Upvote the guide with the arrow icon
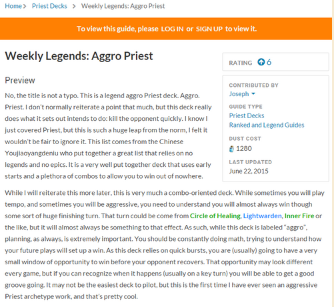This screenshot has height=307, width=334. (261, 62)
